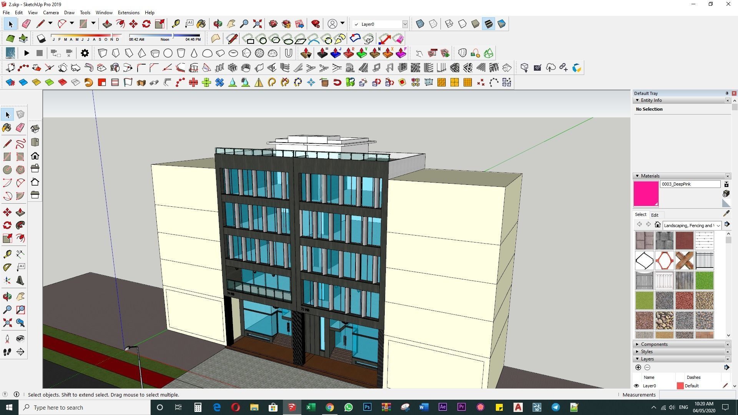Open the Extensions menu
This screenshot has height=415, width=738.
[x=128, y=13]
